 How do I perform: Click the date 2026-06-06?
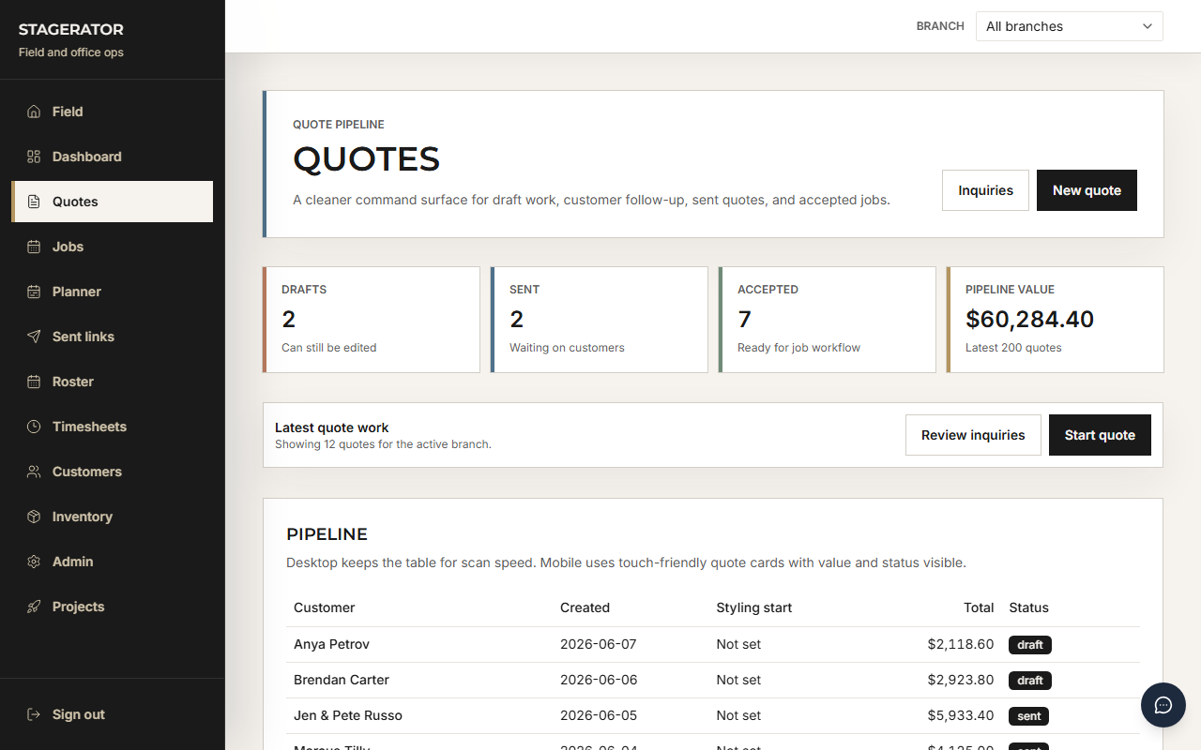pyautogui.click(x=599, y=680)
